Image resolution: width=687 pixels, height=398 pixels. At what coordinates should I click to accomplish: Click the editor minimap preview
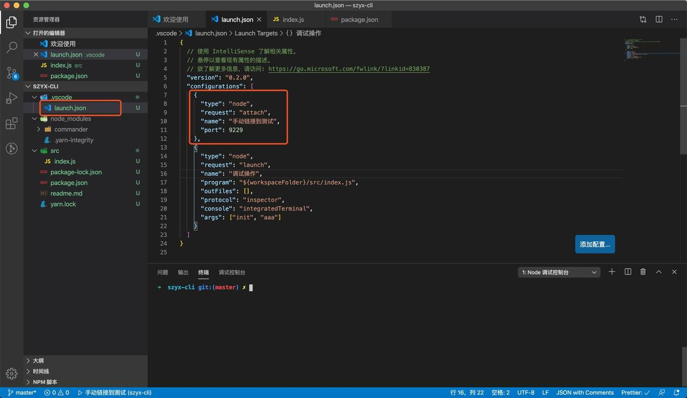point(650,50)
